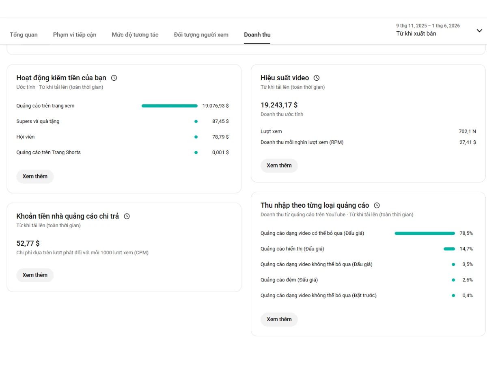Click the Quảng cáo đệm (Đấu giá) label
Viewport: 487px width, 365px height.
click(289, 280)
